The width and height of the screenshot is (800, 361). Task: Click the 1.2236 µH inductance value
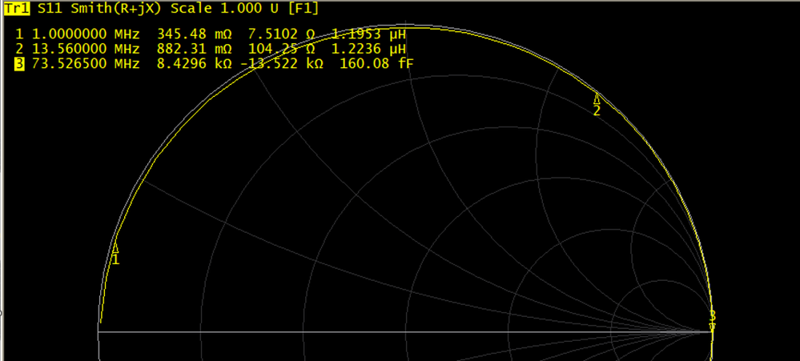point(369,49)
